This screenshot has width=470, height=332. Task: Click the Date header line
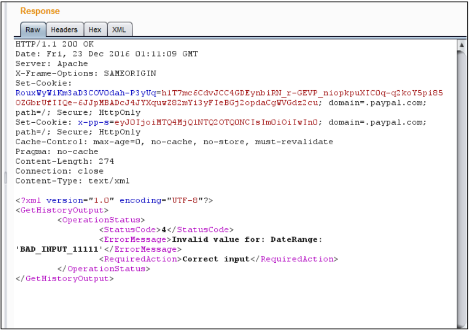click(107, 54)
